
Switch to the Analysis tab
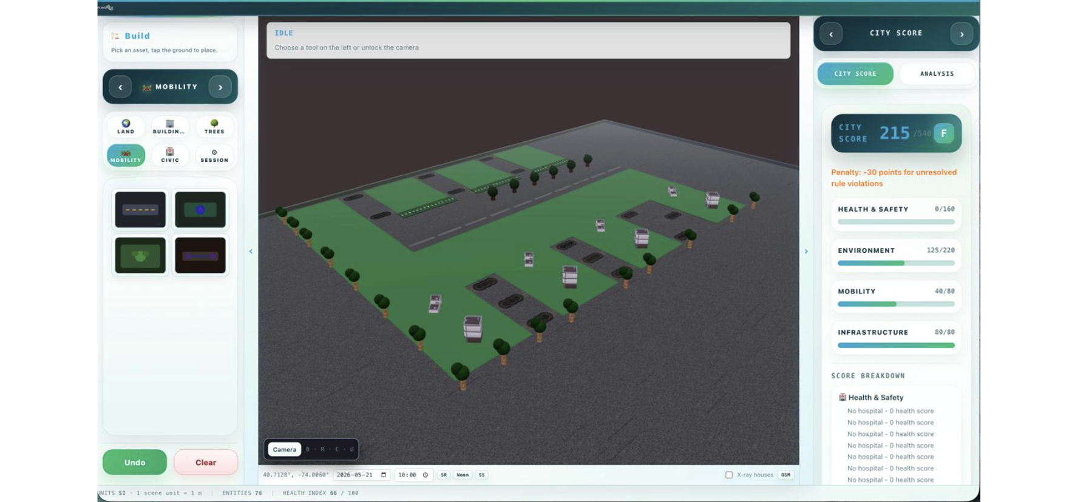(937, 74)
